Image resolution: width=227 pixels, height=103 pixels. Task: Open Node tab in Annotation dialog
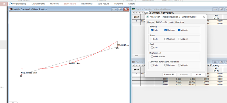171,22
